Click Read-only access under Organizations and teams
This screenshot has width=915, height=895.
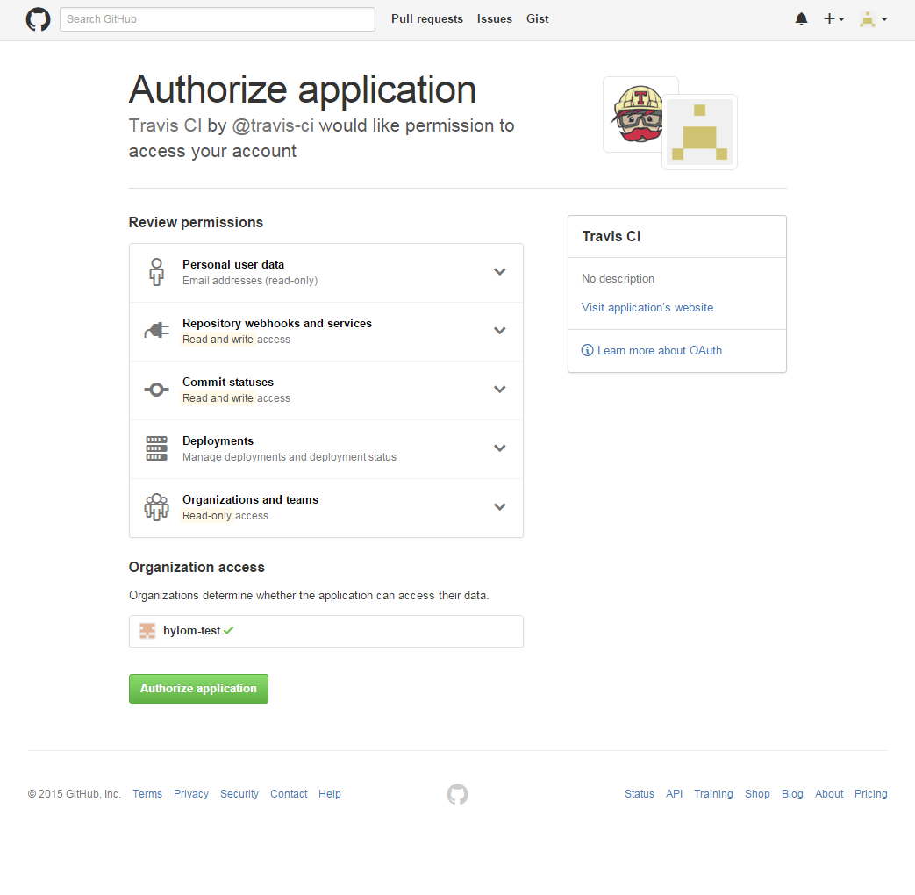225,516
